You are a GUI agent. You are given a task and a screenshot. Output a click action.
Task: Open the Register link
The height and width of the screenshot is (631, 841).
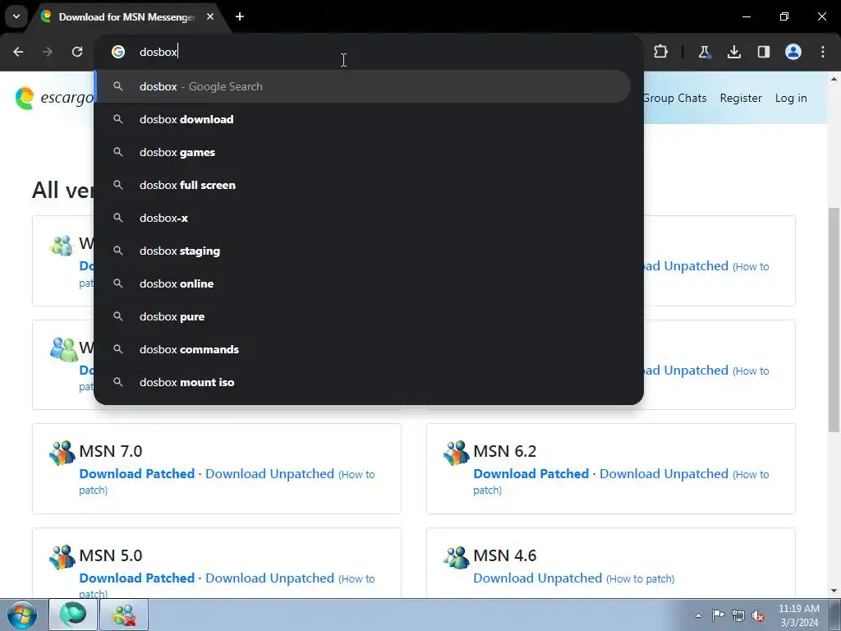pos(741,99)
